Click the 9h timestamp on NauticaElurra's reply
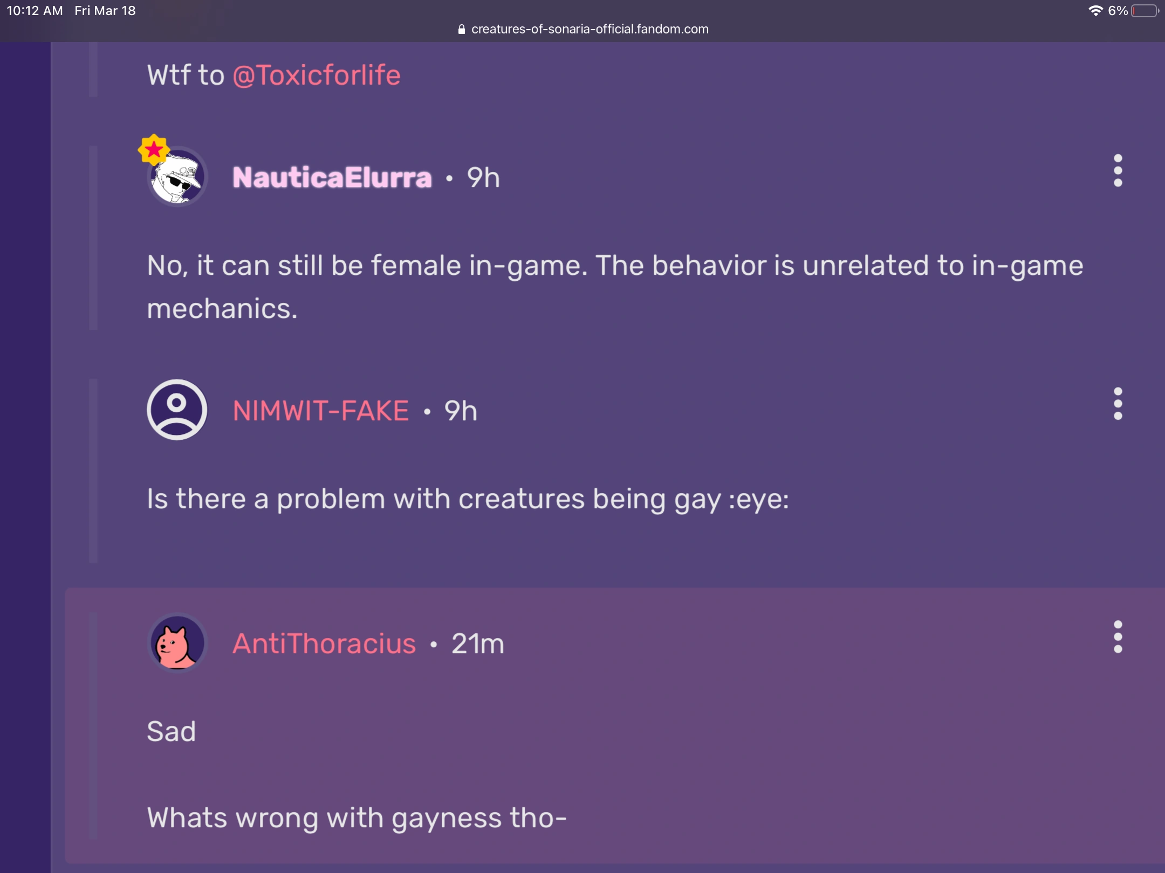1165x873 pixels. pos(483,178)
